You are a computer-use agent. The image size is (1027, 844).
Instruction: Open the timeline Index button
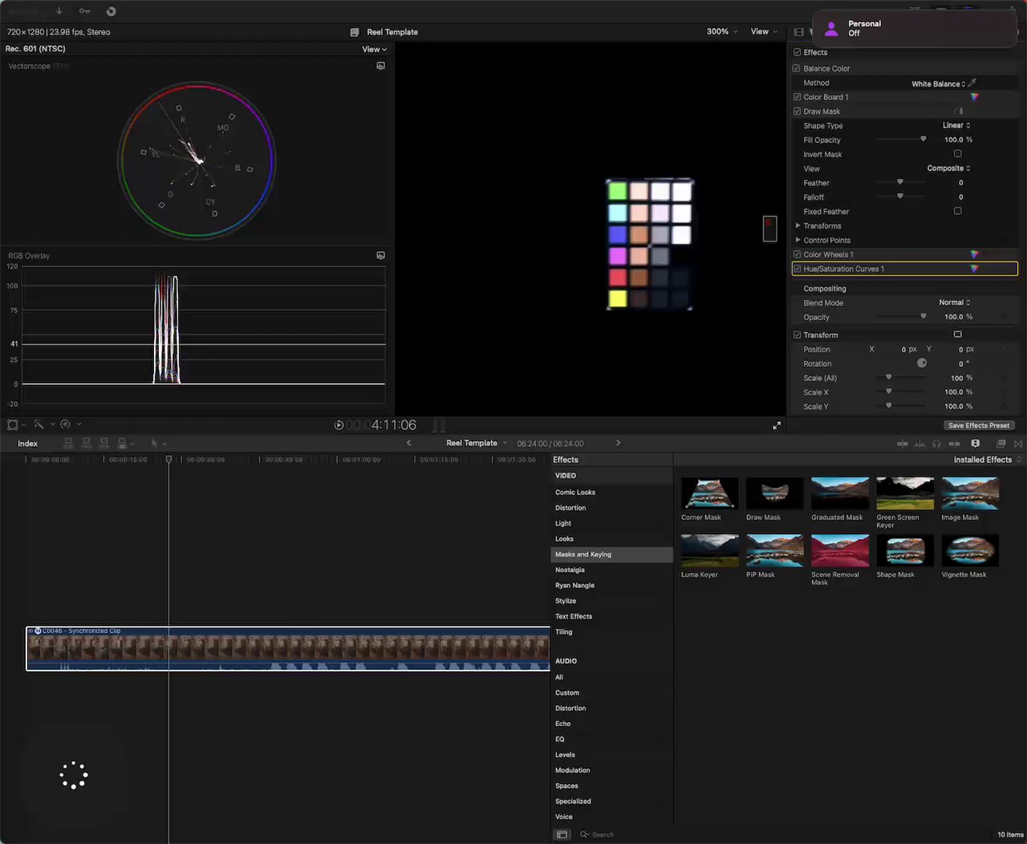tap(28, 444)
